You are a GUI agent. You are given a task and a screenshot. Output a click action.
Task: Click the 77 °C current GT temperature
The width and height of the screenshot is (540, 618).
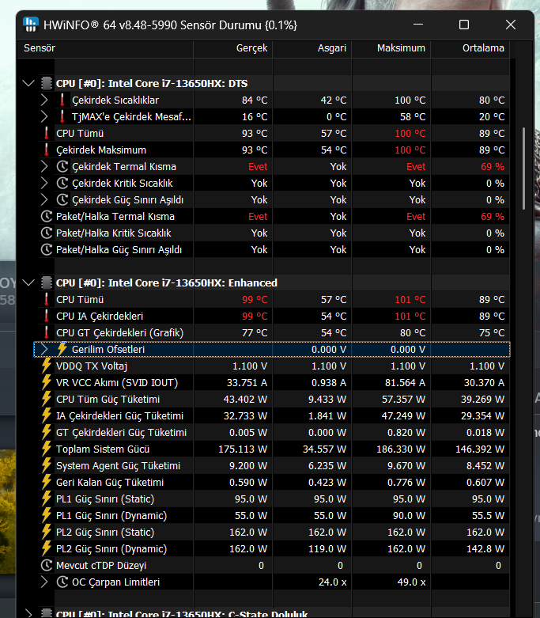[x=255, y=332]
